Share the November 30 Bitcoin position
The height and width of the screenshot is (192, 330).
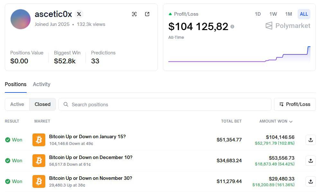[310, 181]
